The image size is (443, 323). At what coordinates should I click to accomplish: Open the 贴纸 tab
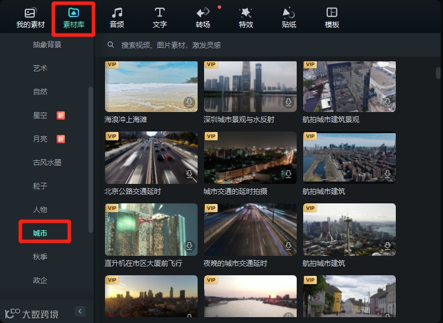tap(288, 18)
